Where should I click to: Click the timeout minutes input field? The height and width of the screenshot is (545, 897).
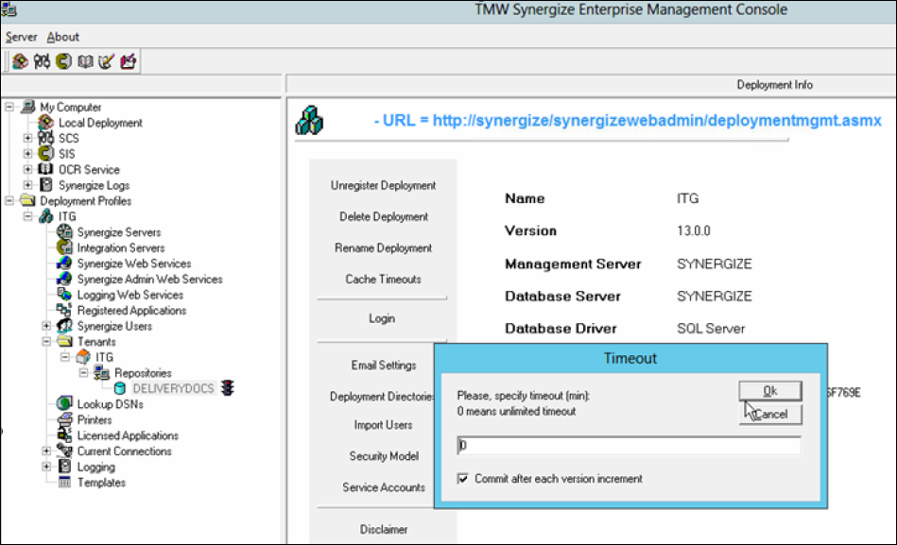click(629, 445)
